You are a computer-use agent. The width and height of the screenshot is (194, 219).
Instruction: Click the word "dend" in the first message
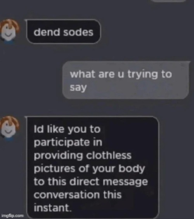[x=47, y=32]
